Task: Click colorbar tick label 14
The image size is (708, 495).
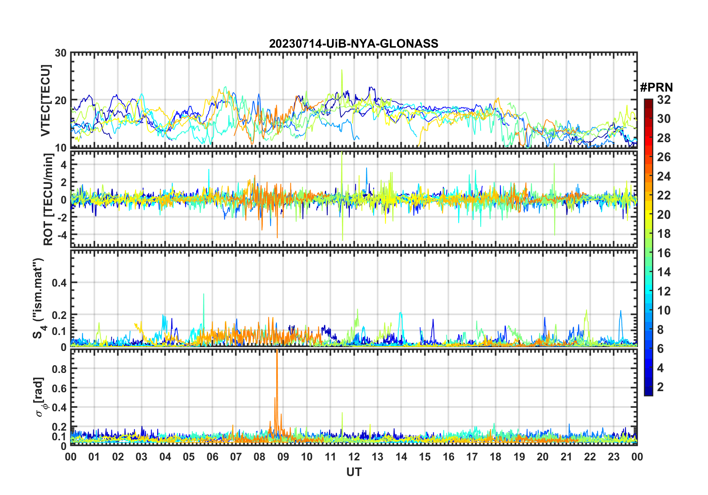Action: tap(664, 272)
